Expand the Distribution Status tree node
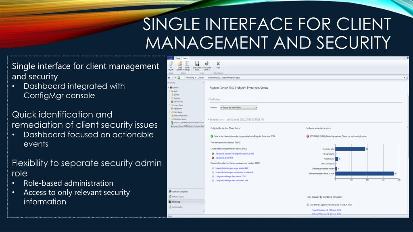The width and height of the screenshot is (413, 232). (x=170, y=119)
